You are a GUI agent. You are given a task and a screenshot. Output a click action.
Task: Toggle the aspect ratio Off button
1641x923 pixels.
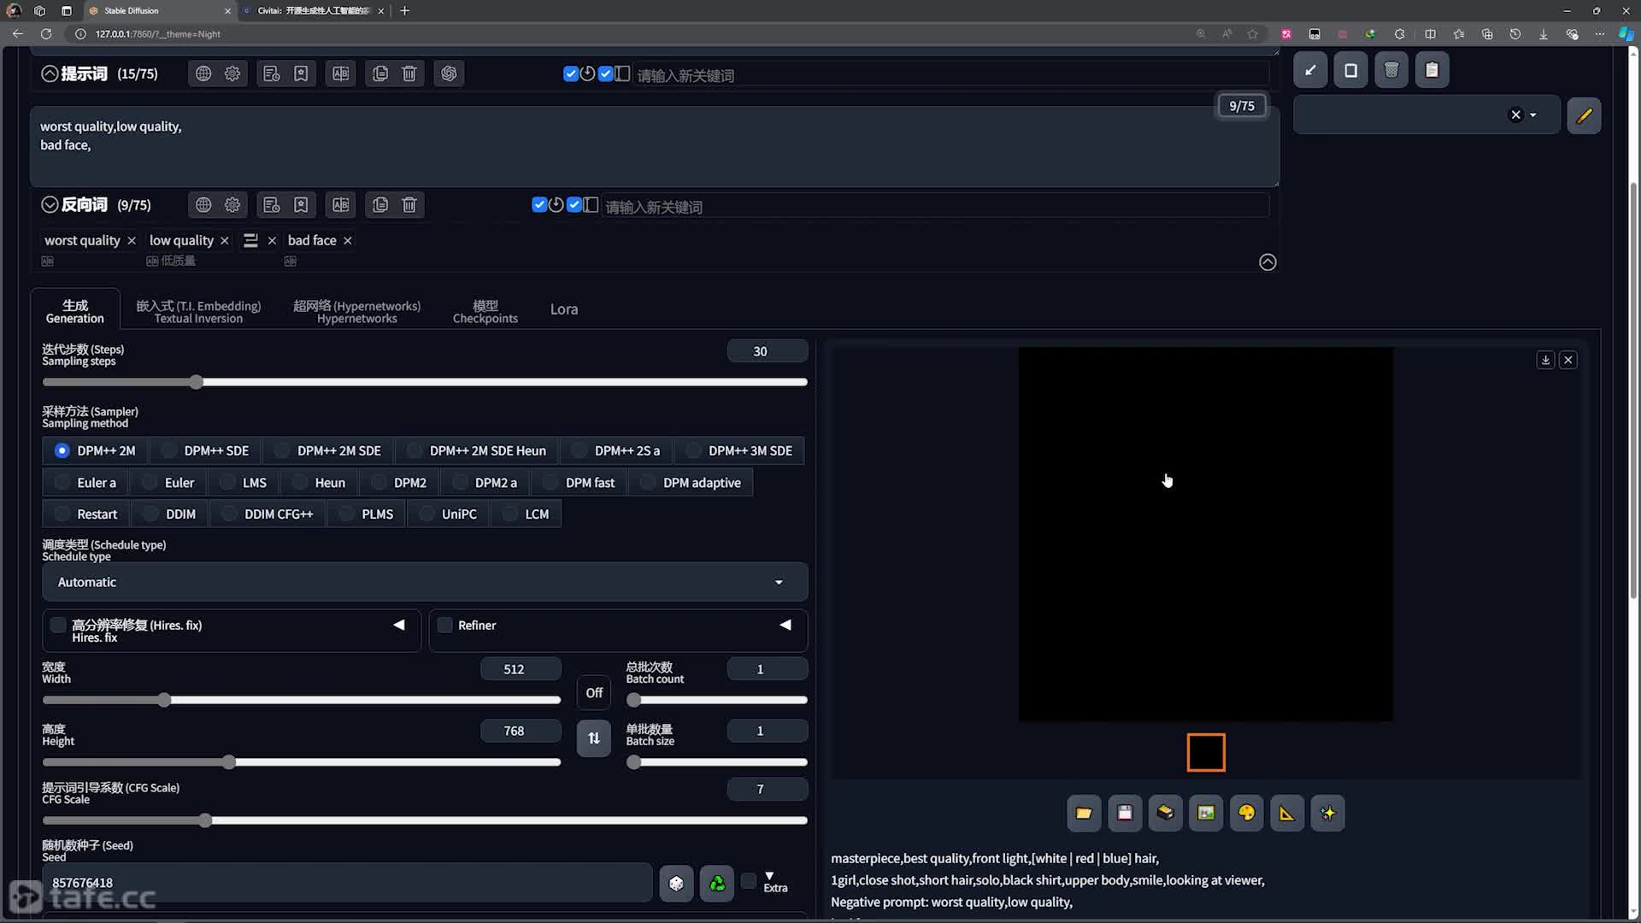[594, 693]
